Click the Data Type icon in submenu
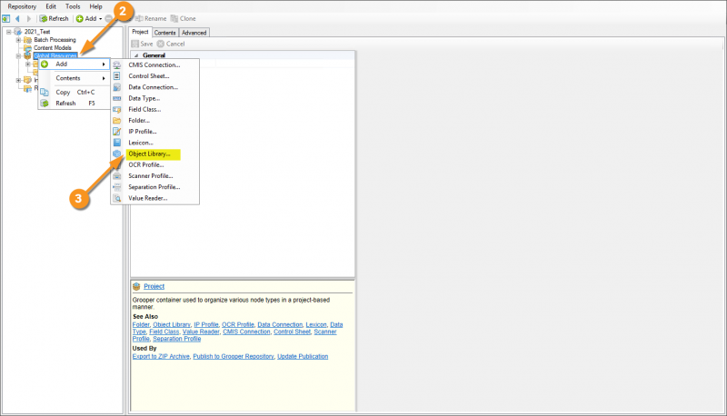The width and height of the screenshot is (727, 416). [117, 98]
